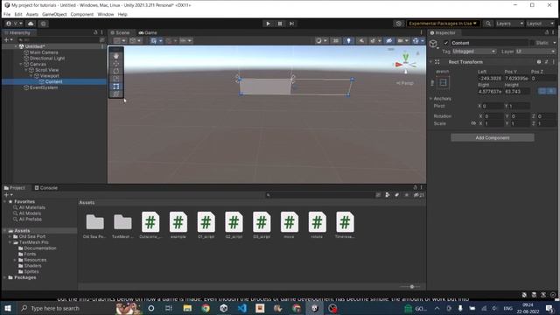Open Rect Transform kebab menu

click(x=554, y=62)
